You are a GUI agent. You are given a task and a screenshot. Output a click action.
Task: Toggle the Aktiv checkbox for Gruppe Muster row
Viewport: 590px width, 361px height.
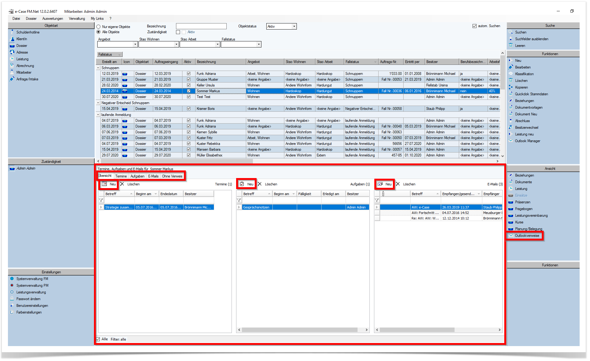coord(189,79)
